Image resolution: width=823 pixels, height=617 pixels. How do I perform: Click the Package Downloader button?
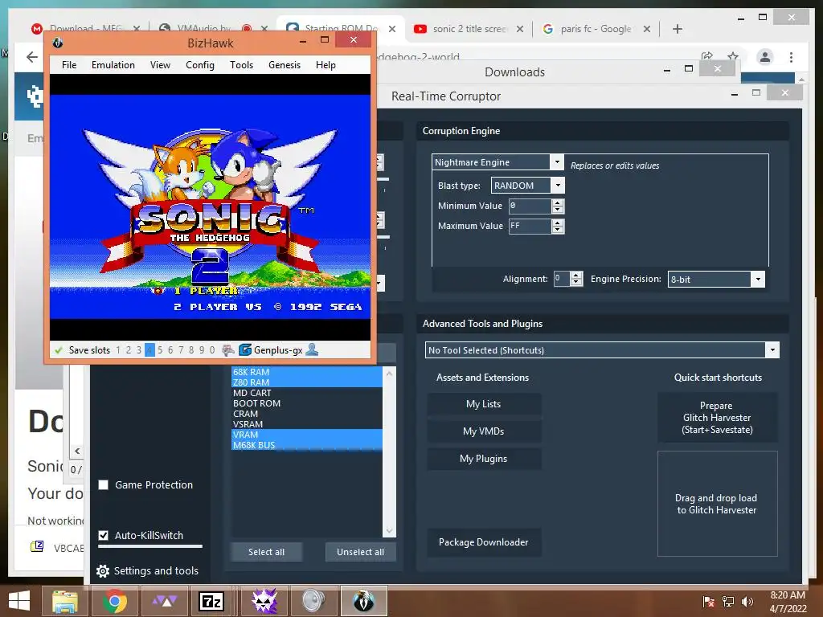[483, 542]
